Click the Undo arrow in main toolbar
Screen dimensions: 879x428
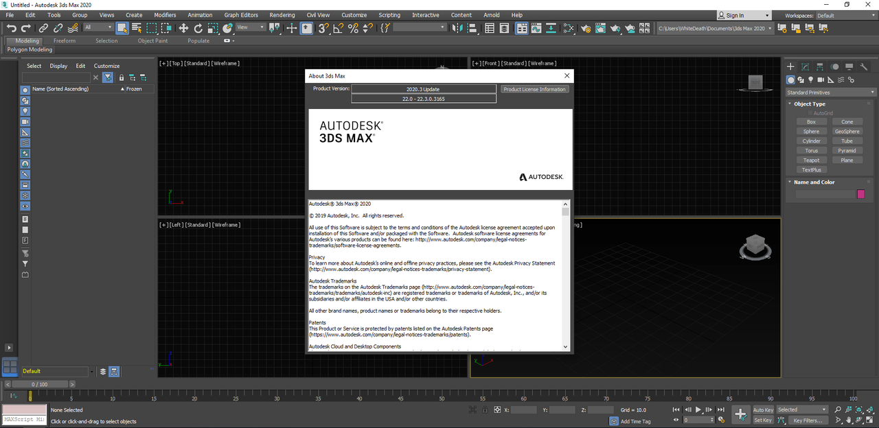11,28
